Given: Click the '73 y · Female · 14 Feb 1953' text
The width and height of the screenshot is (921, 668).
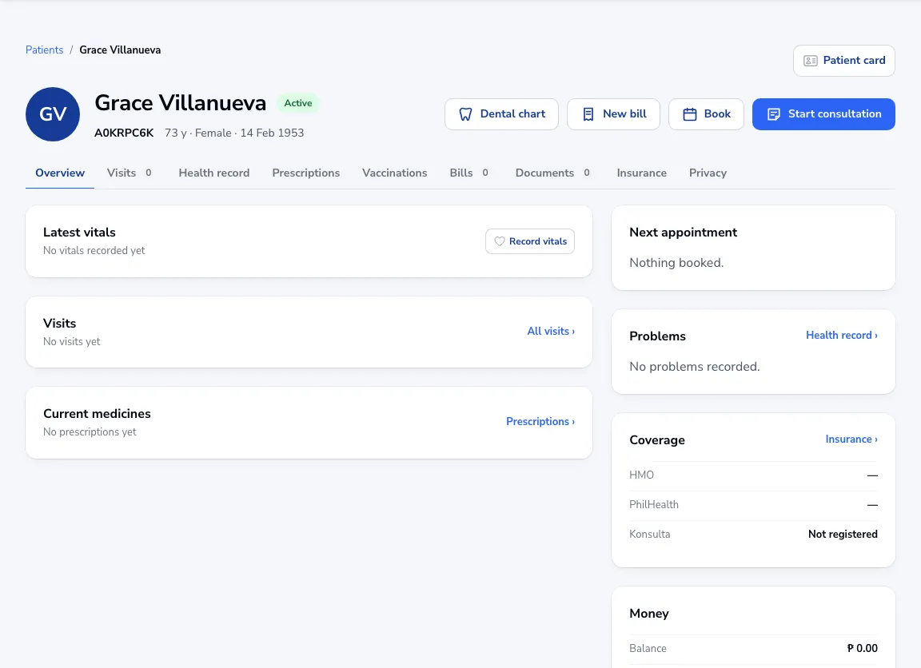Looking at the screenshot, I should (x=234, y=133).
